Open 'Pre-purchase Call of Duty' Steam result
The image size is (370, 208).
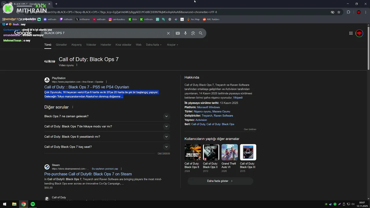(x=88, y=174)
